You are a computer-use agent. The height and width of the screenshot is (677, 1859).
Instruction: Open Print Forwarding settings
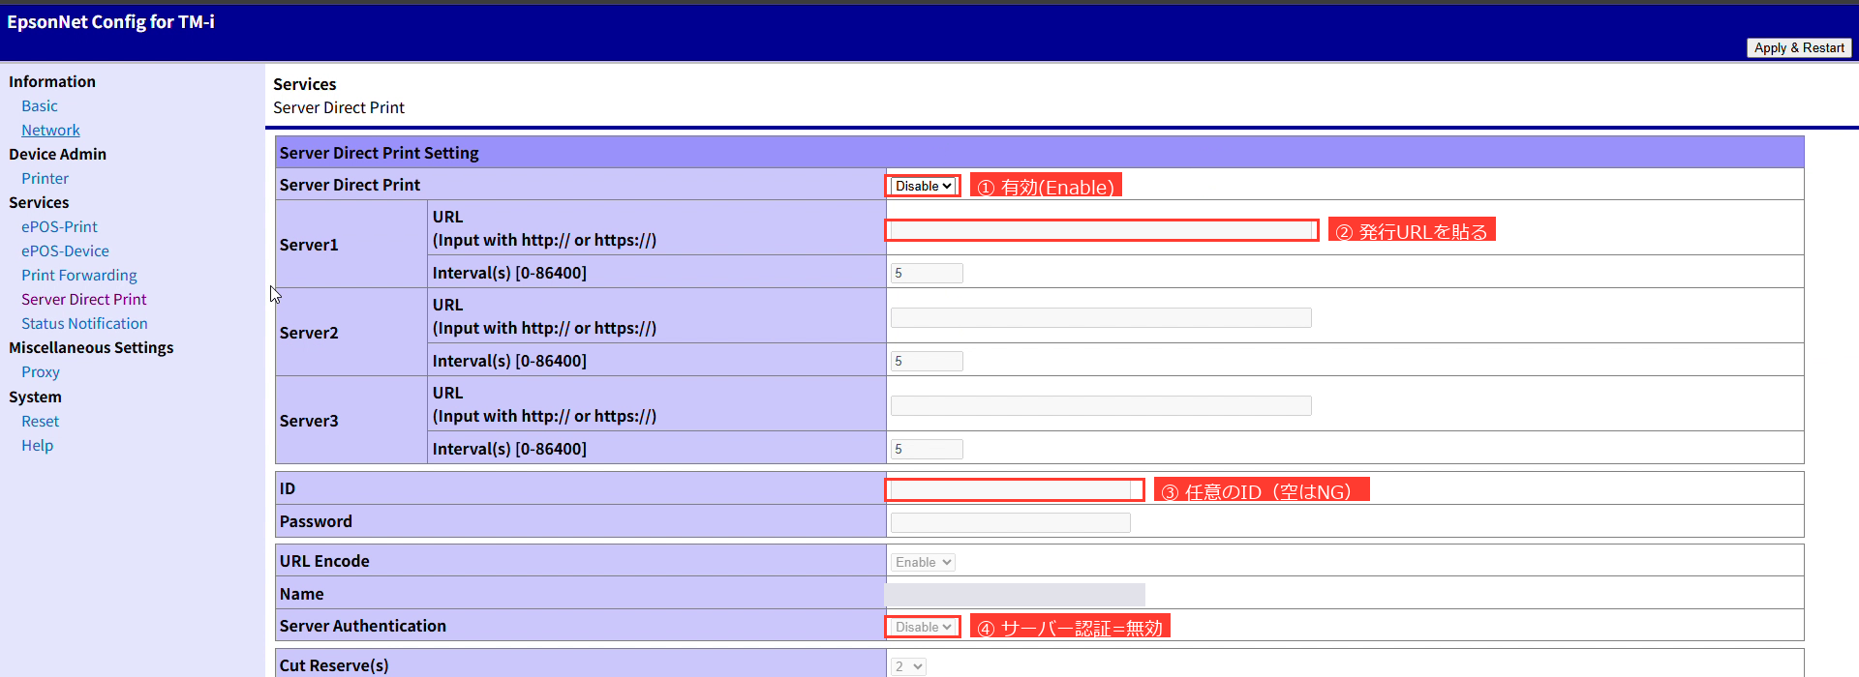tap(79, 275)
